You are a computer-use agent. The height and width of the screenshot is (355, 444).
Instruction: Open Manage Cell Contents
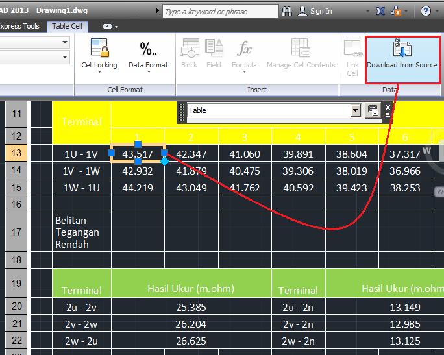click(301, 54)
